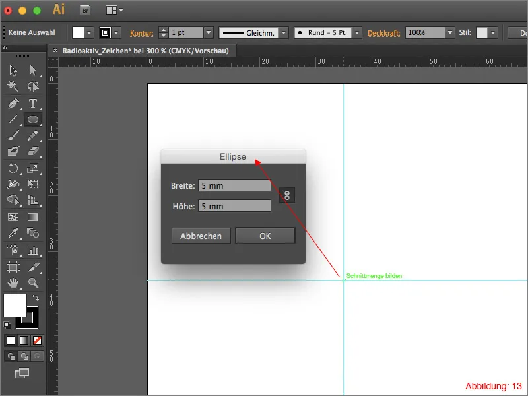Image resolution: width=528 pixels, height=396 pixels.
Task: Select the Shape Builder tool
Action: pyautogui.click(x=13, y=200)
